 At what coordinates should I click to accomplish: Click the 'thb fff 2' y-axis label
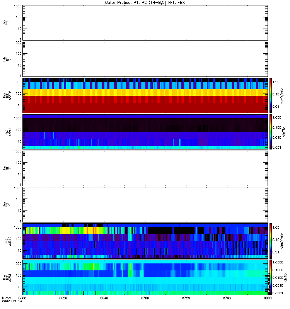[7, 59]
